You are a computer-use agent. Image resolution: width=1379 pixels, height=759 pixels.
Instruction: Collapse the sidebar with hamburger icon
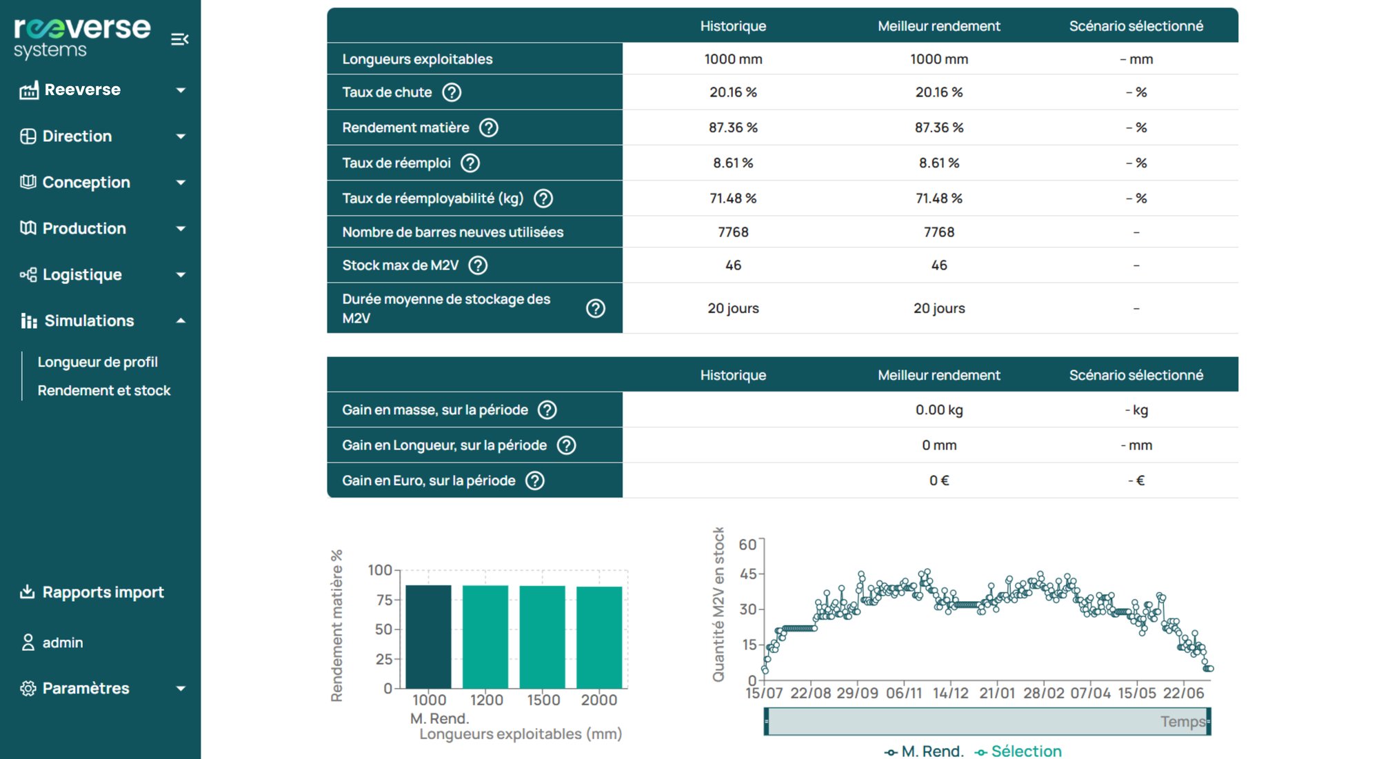[179, 39]
